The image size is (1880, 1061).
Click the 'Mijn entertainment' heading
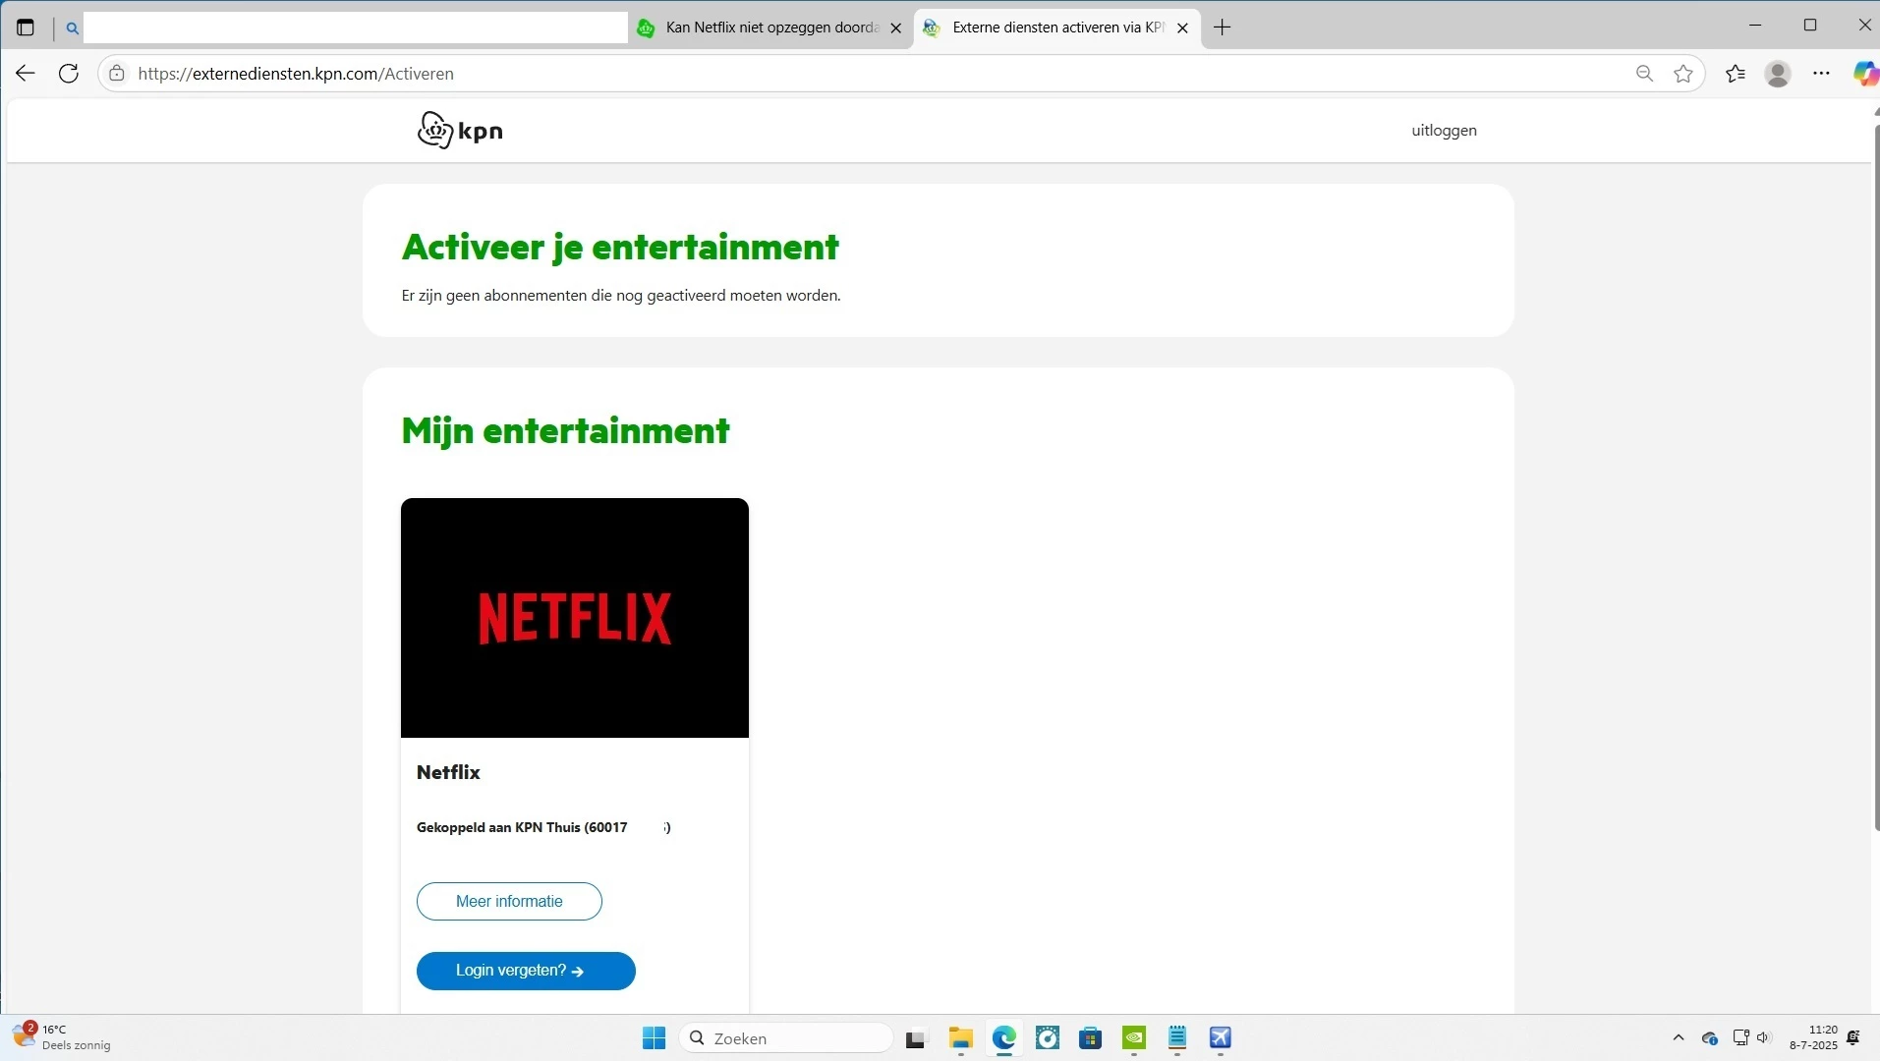click(x=565, y=431)
